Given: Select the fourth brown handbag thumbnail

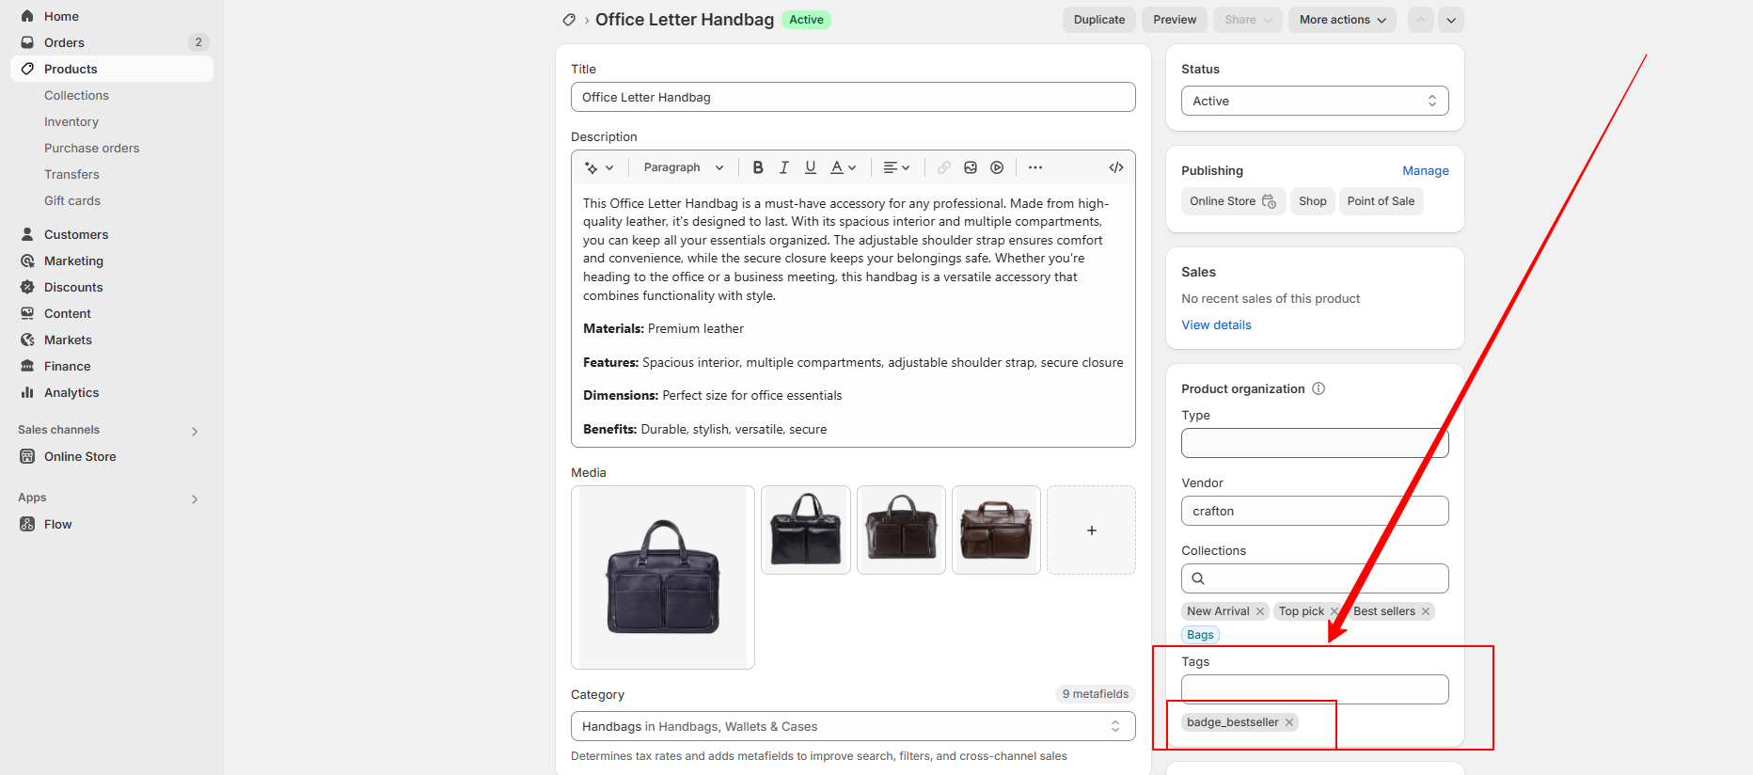Looking at the screenshot, I should point(996,530).
